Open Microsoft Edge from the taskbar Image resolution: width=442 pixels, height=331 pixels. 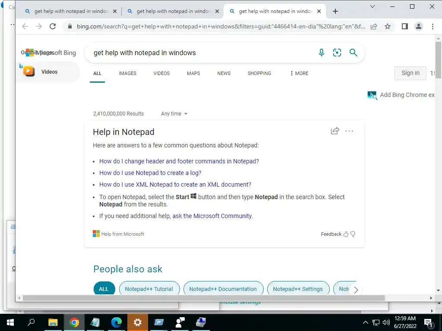tap(117, 322)
